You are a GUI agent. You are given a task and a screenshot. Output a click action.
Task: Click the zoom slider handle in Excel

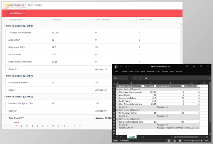coord(193,141)
